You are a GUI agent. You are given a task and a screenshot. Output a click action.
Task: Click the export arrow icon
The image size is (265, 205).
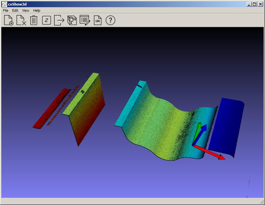(x=59, y=20)
